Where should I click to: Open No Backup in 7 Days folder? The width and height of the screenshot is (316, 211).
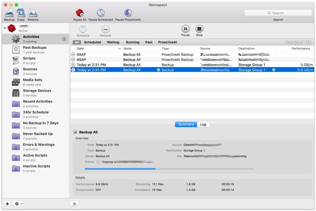point(36,125)
